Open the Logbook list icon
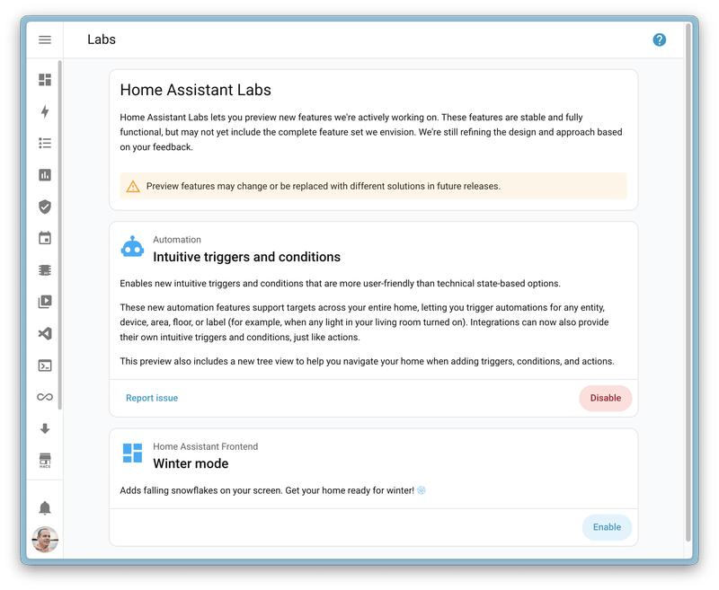The width and height of the screenshot is (719, 590). click(45, 143)
